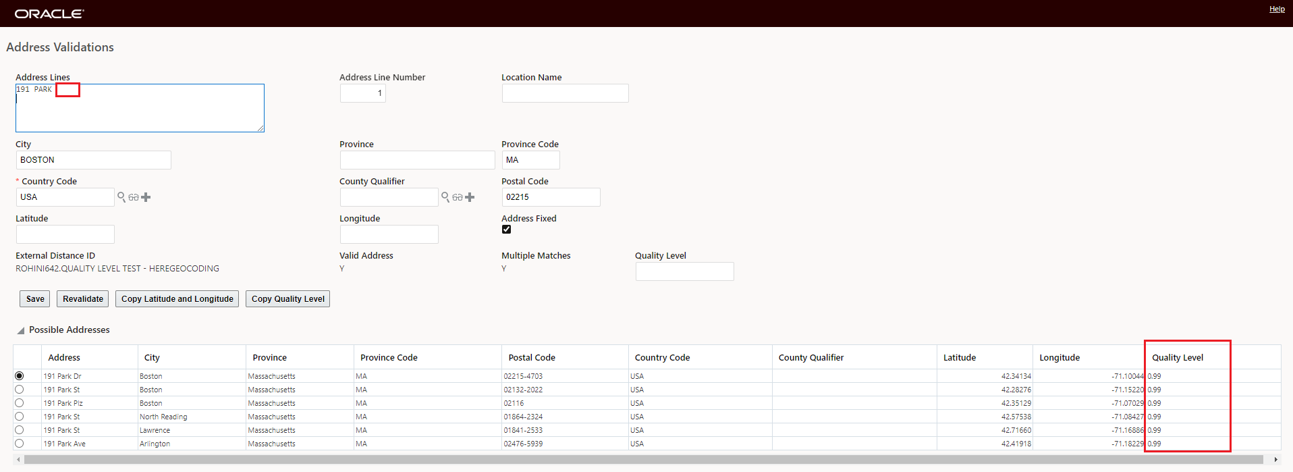Click the External Distance ID value text

pyautogui.click(x=117, y=269)
